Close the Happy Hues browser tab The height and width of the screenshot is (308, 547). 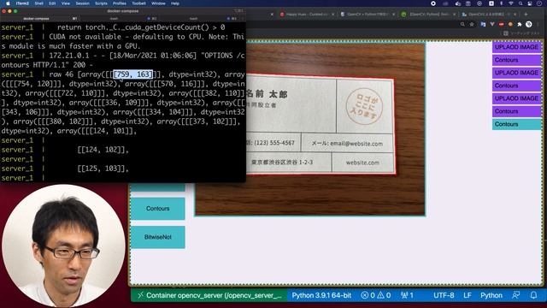pyautogui.click(x=332, y=15)
